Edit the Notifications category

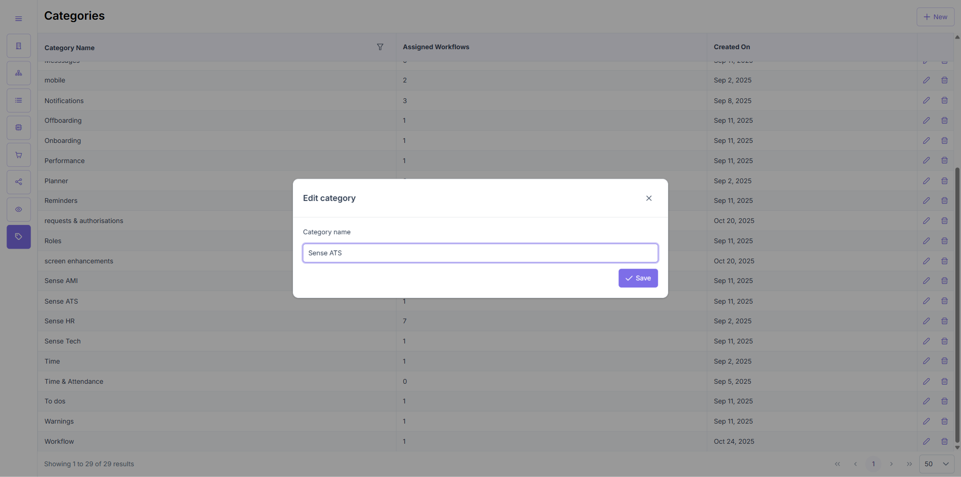[926, 100]
